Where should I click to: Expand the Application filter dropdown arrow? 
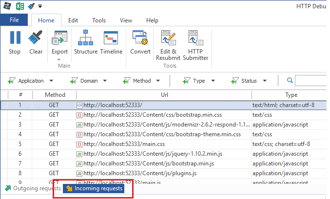[x=51, y=81]
